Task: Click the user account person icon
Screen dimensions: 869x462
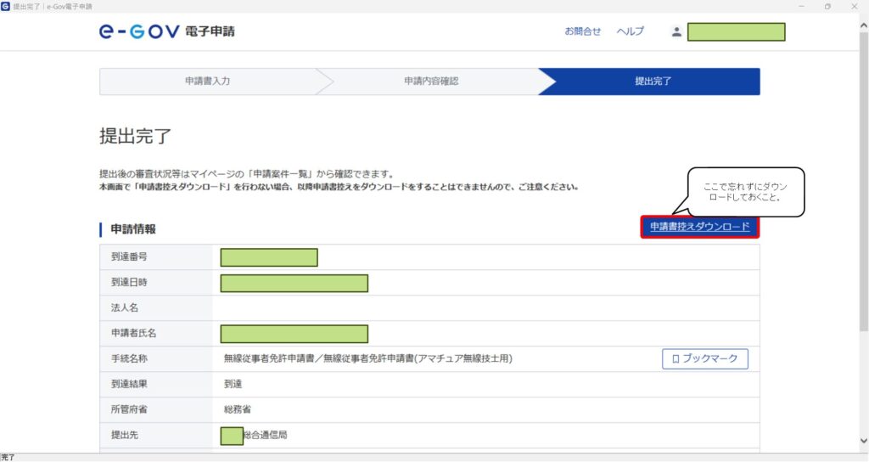Action: click(676, 32)
